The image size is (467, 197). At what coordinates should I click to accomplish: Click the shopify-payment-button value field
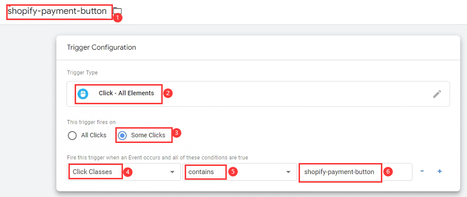pyautogui.click(x=355, y=172)
